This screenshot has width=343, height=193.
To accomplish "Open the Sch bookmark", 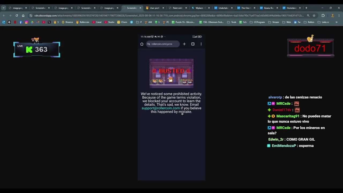I will tap(243, 22).
